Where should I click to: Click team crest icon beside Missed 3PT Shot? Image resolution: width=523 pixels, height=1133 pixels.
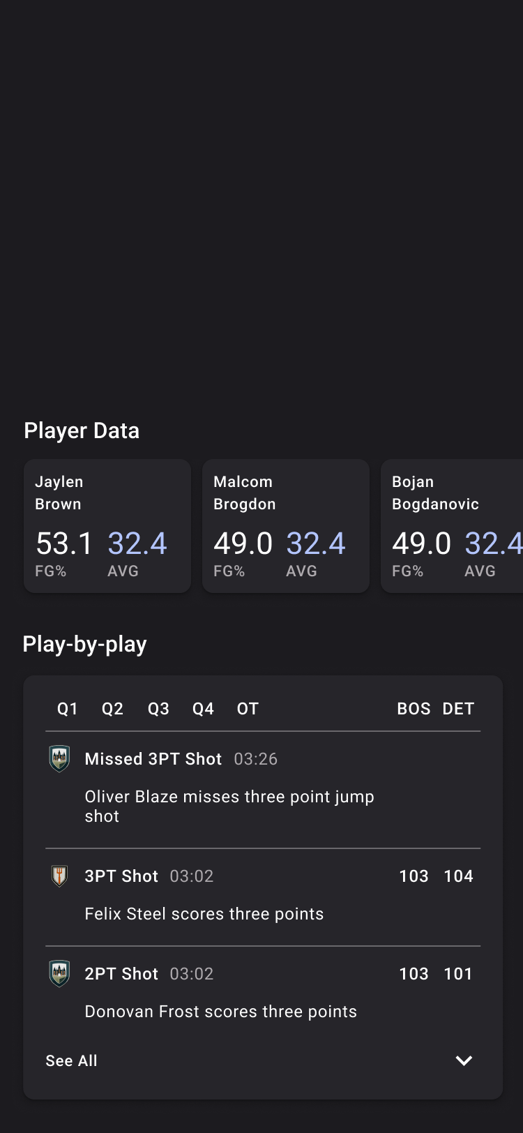click(59, 758)
